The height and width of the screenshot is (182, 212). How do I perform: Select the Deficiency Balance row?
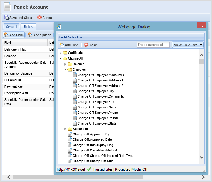(28, 73)
